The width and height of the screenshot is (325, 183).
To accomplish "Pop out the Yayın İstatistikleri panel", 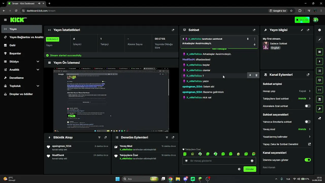I will point(173,30).
